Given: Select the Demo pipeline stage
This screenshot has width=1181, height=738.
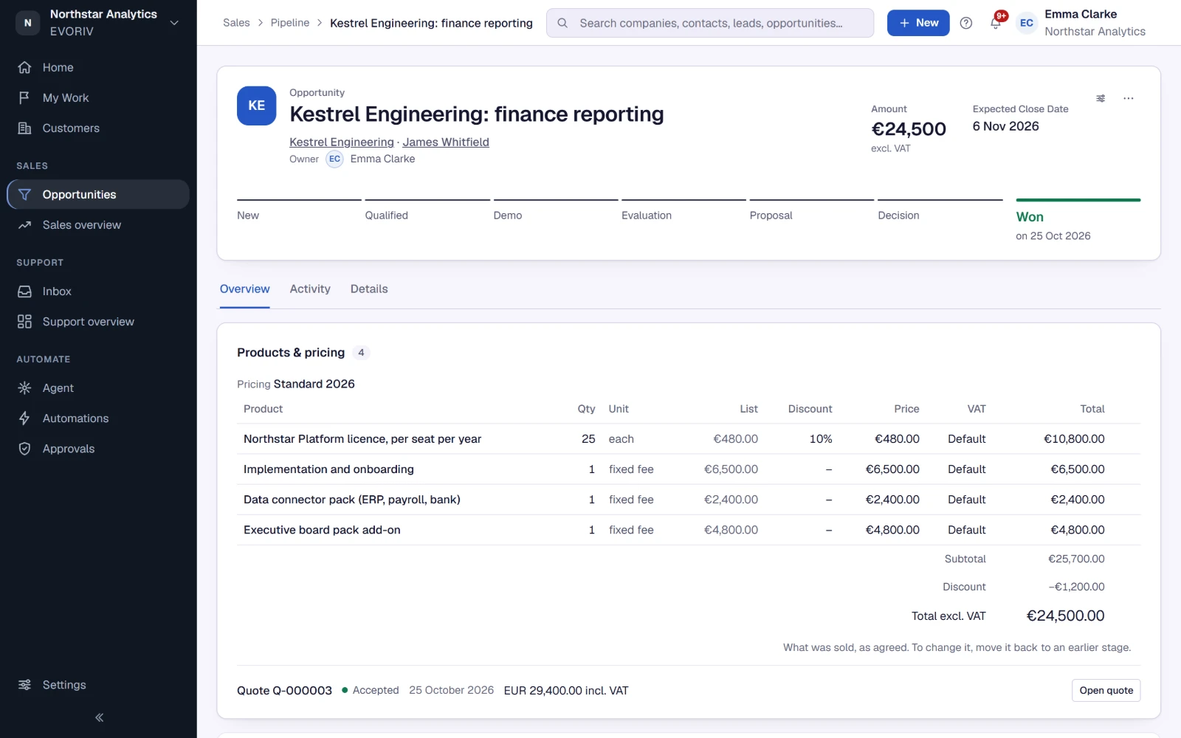Looking at the screenshot, I should 556,211.
